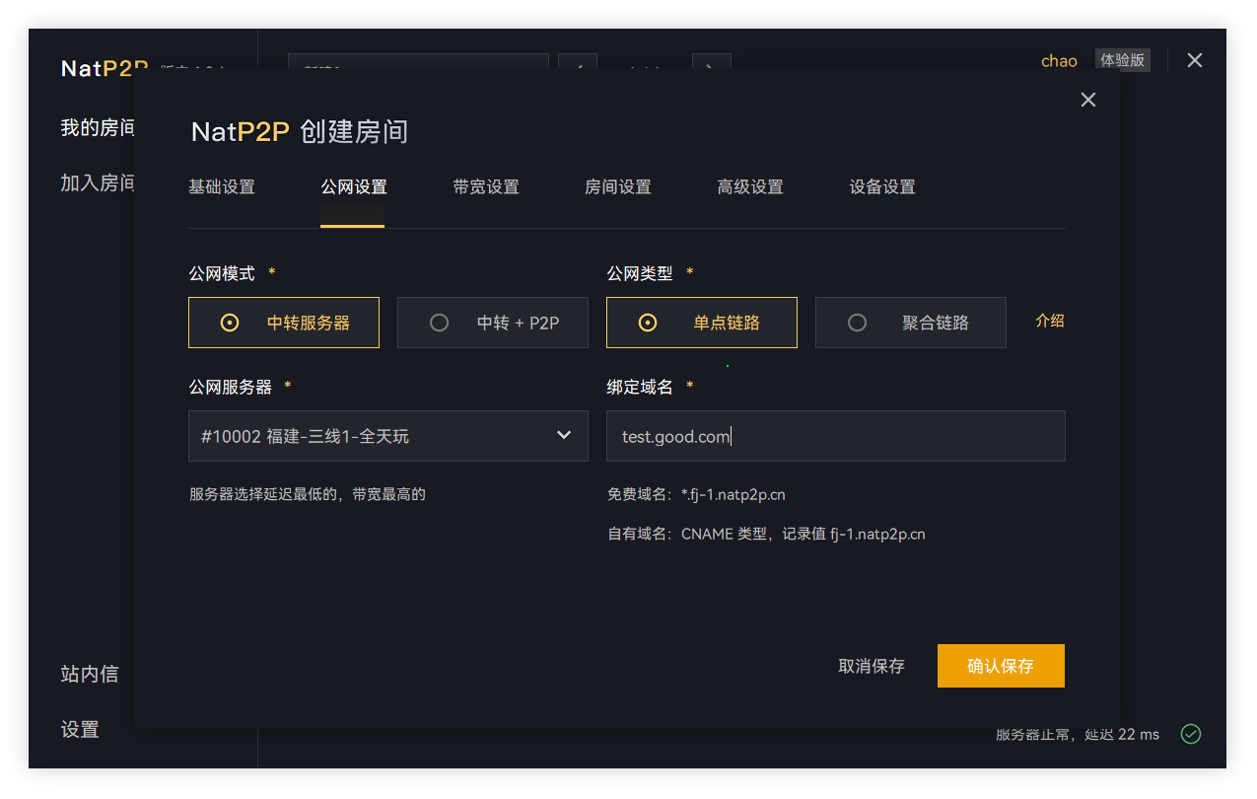Close the 创建房间 dialog
Image resolution: width=1257 pixels, height=799 pixels.
click(x=1088, y=100)
